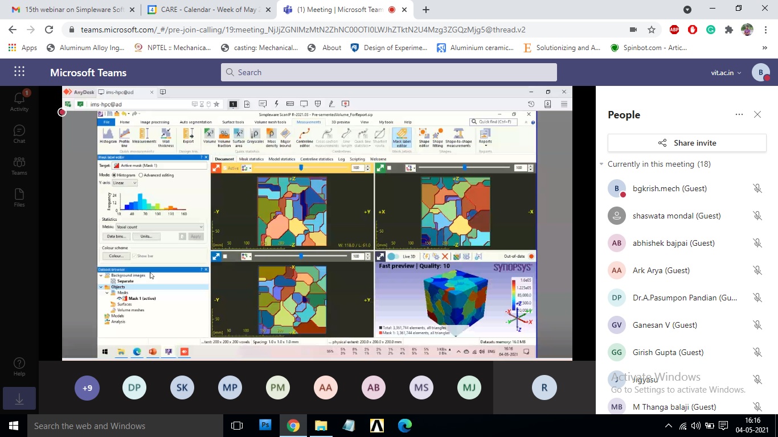778x437 pixels.
Task: Enable the Show bar checkbox
Action: tap(134, 255)
